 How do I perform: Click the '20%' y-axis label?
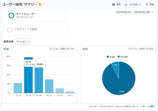9,75
